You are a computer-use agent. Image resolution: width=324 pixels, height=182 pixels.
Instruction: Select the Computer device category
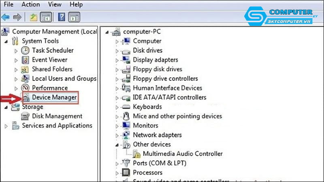147,41
